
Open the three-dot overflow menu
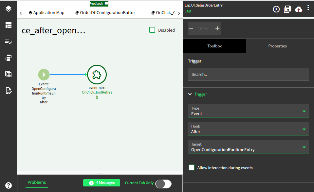click(x=308, y=8)
